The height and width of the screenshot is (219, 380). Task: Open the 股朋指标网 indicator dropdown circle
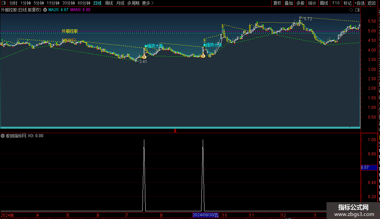tap(3, 136)
